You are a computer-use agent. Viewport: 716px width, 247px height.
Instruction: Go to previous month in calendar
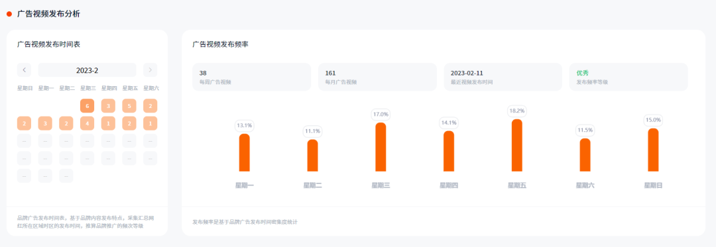25,70
